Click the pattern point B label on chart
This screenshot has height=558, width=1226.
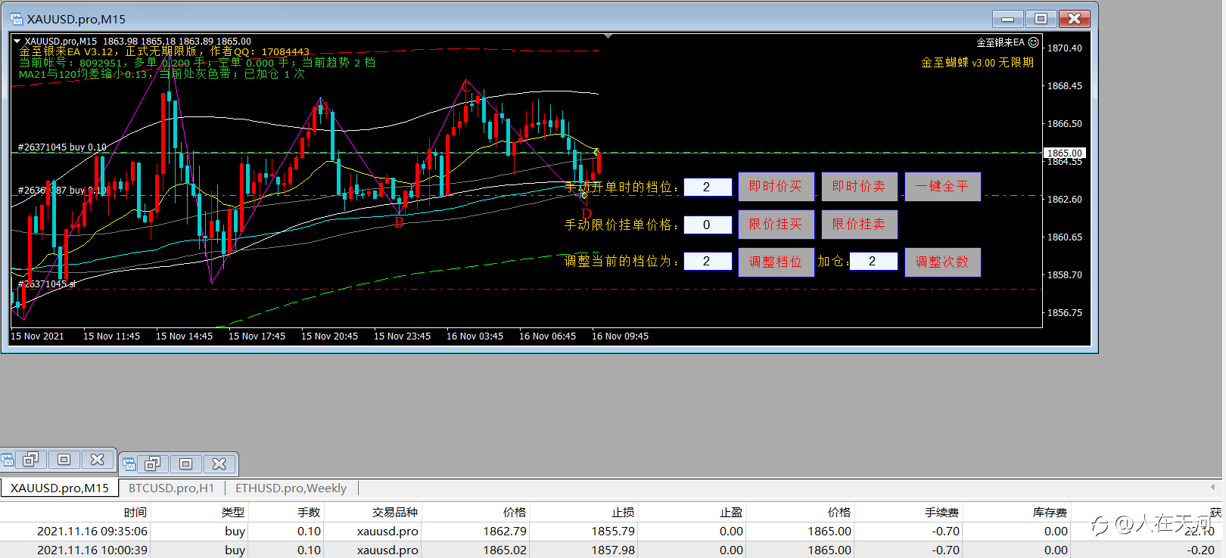(400, 222)
